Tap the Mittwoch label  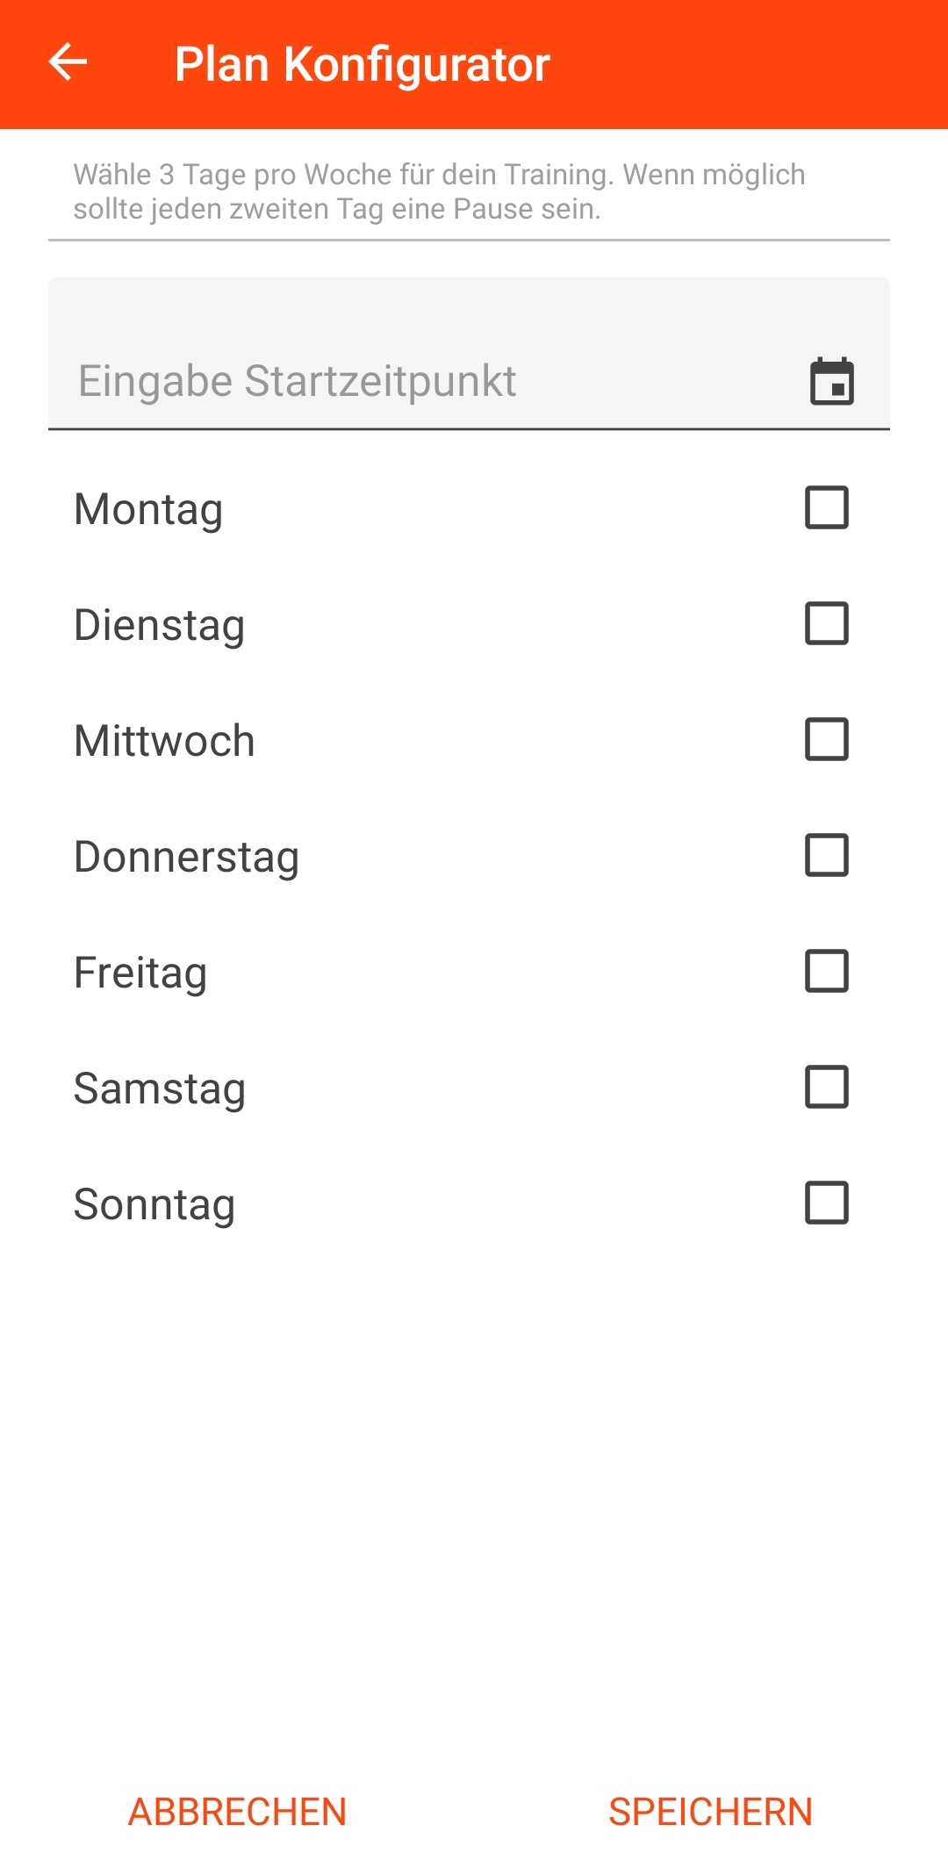(164, 741)
